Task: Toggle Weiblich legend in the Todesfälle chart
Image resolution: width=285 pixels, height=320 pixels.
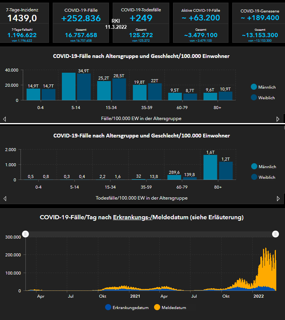Action: 263,177
